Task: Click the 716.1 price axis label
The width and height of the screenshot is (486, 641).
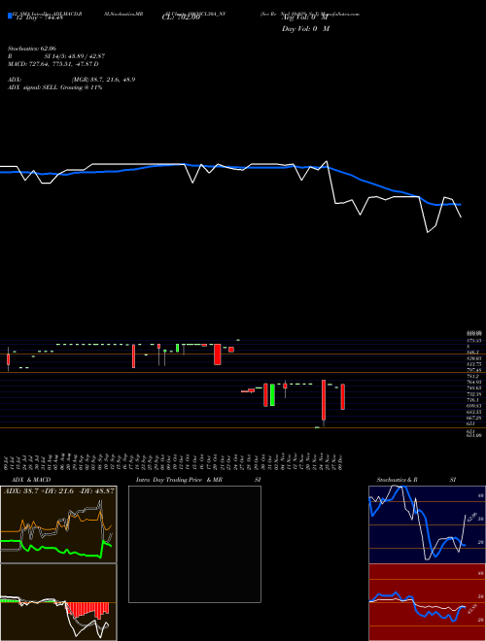Action: [x=472, y=400]
